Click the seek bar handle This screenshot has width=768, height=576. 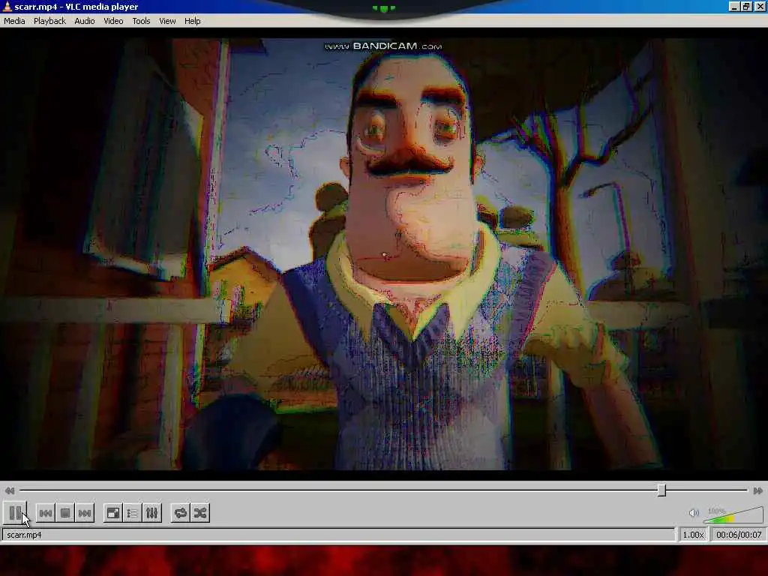661,490
